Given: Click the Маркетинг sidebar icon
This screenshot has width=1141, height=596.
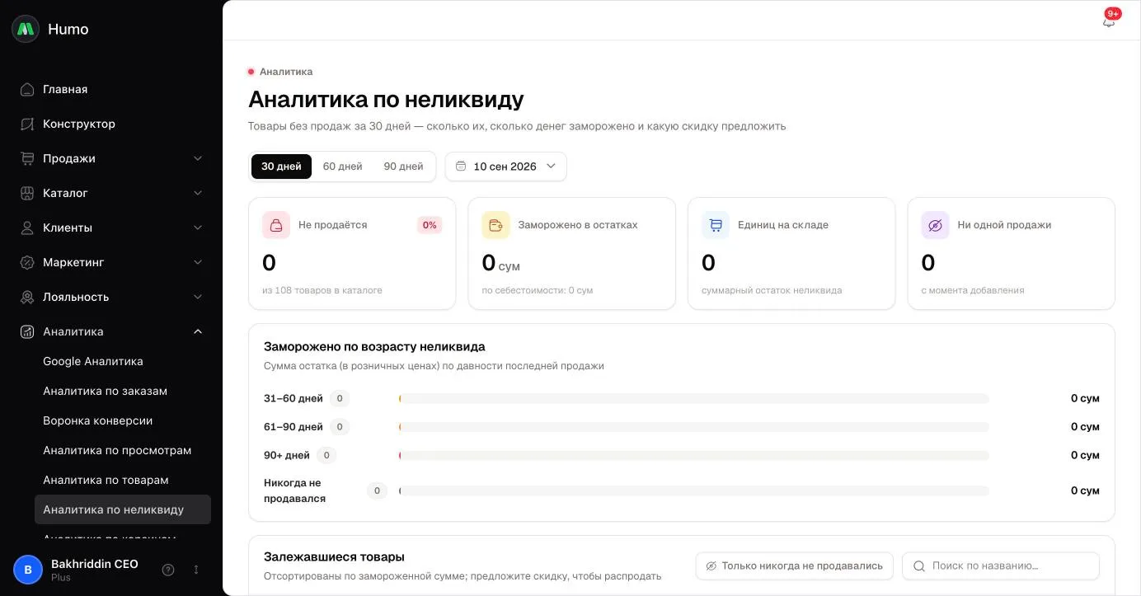Looking at the screenshot, I should click(27, 262).
